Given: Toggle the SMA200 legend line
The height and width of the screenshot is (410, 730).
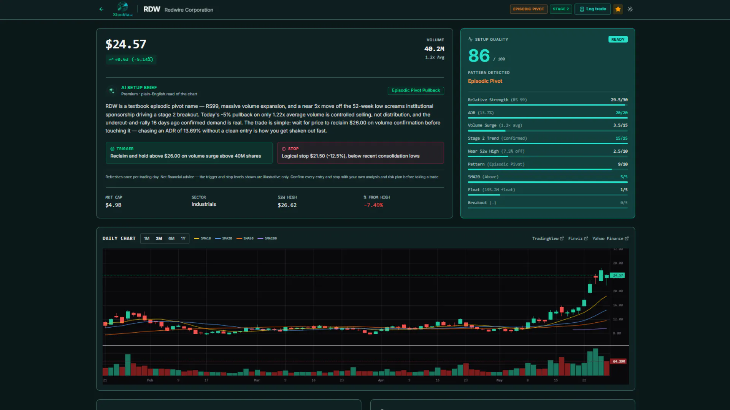Looking at the screenshot, I should coord(267,238).
